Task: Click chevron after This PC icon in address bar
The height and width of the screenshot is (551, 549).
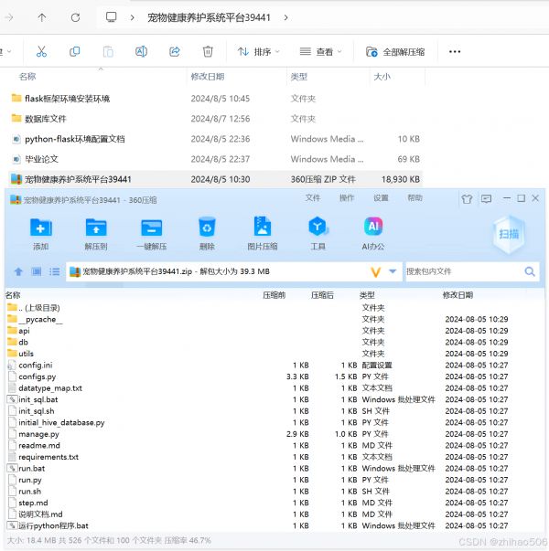Action: (133, 17)
